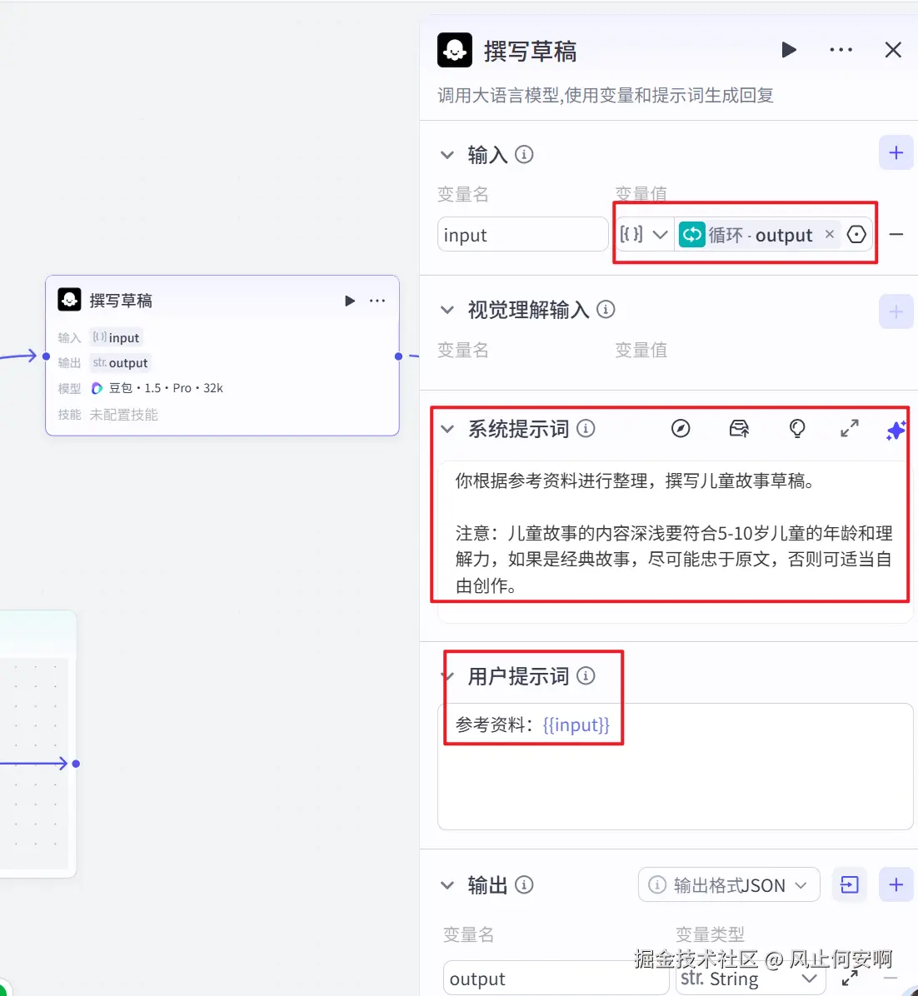Collapse the 系统提示词 section
Viewport: 918px width, 996px height.
click(x=447, y=429)
